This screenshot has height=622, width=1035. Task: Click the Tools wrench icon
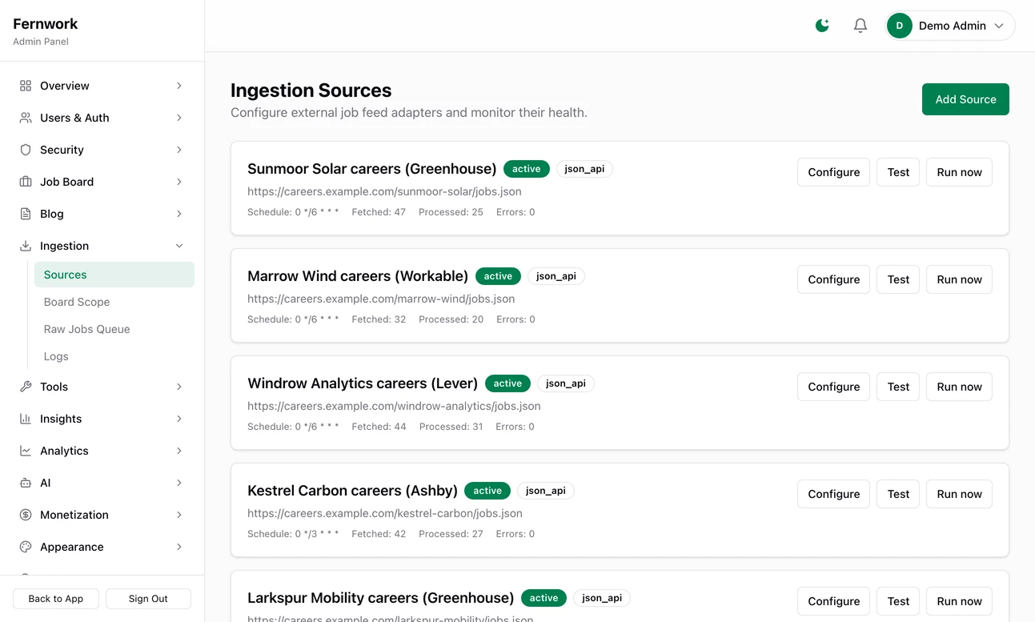coord(26,387)
